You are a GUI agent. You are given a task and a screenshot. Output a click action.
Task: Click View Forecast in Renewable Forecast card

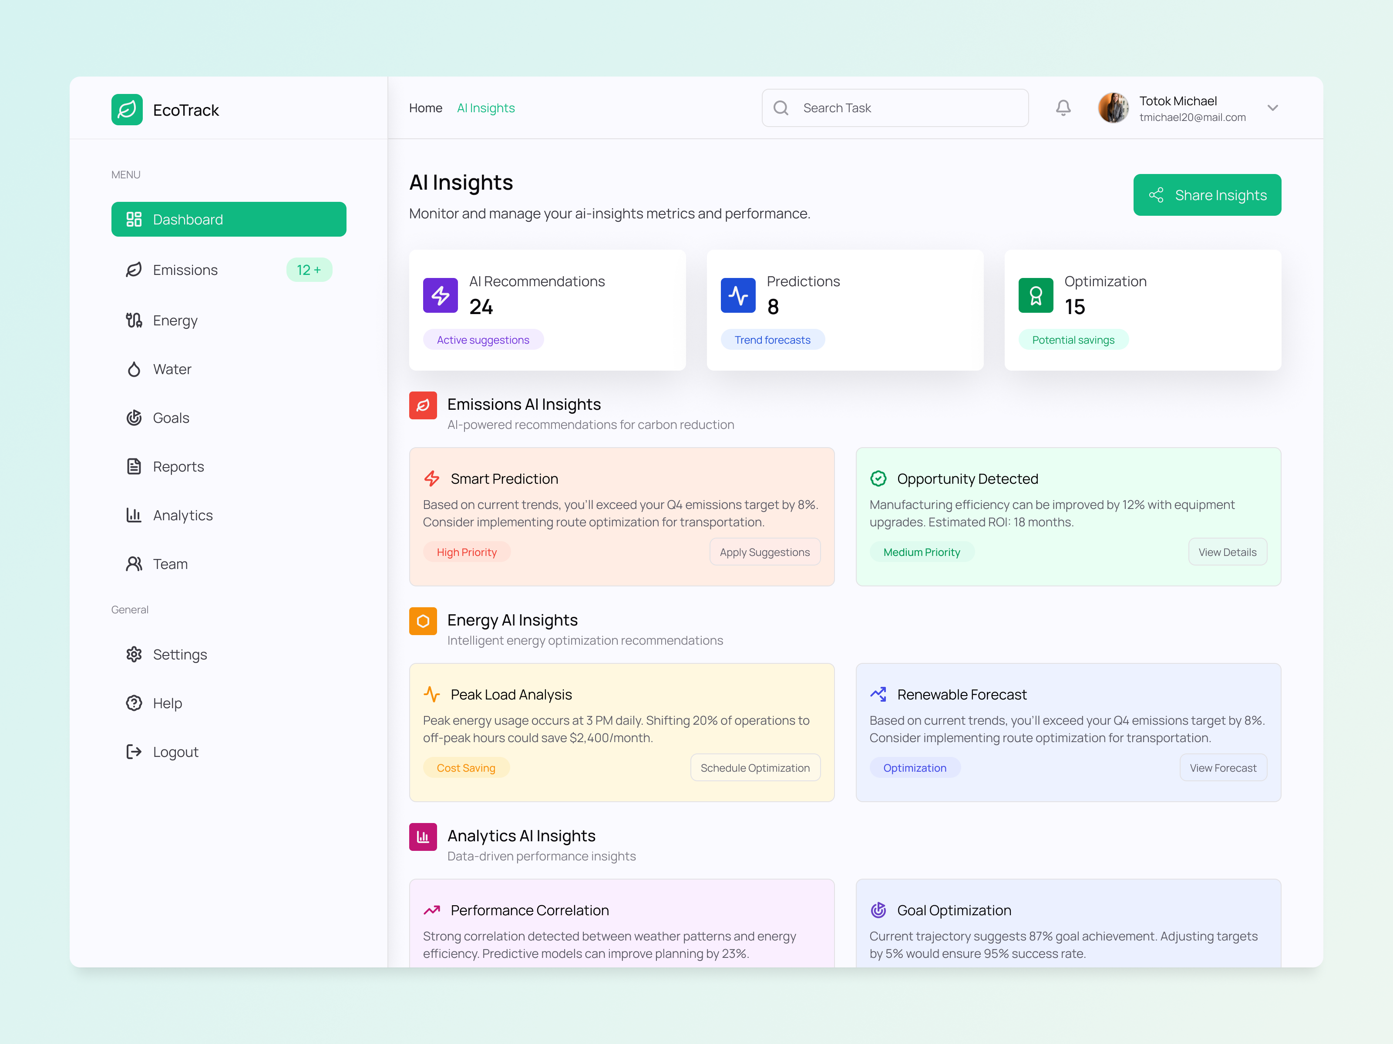coord(1223,767)
